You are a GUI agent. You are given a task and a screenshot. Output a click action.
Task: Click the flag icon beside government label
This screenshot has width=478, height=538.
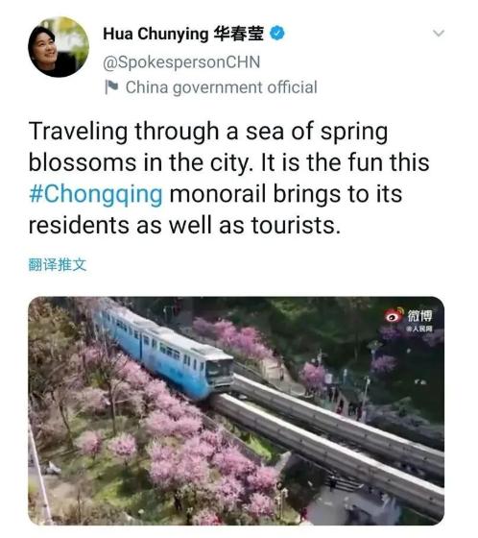pos(111,87)
